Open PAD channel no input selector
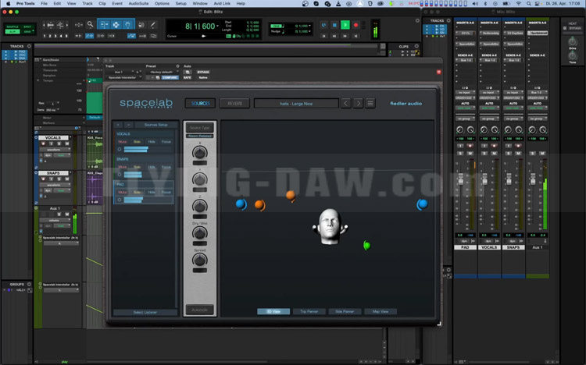 (x=465, y=92)
